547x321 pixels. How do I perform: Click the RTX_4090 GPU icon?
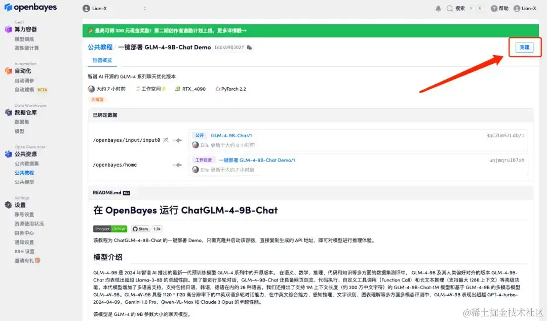click(178, 89)
